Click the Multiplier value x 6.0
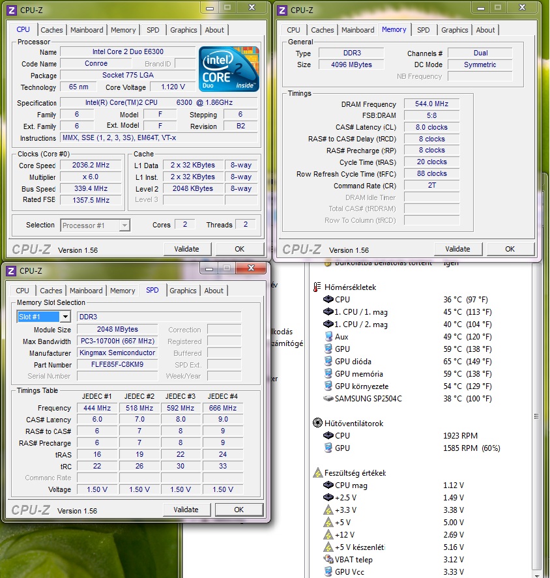Screen dimensions: 550x578 91,177
